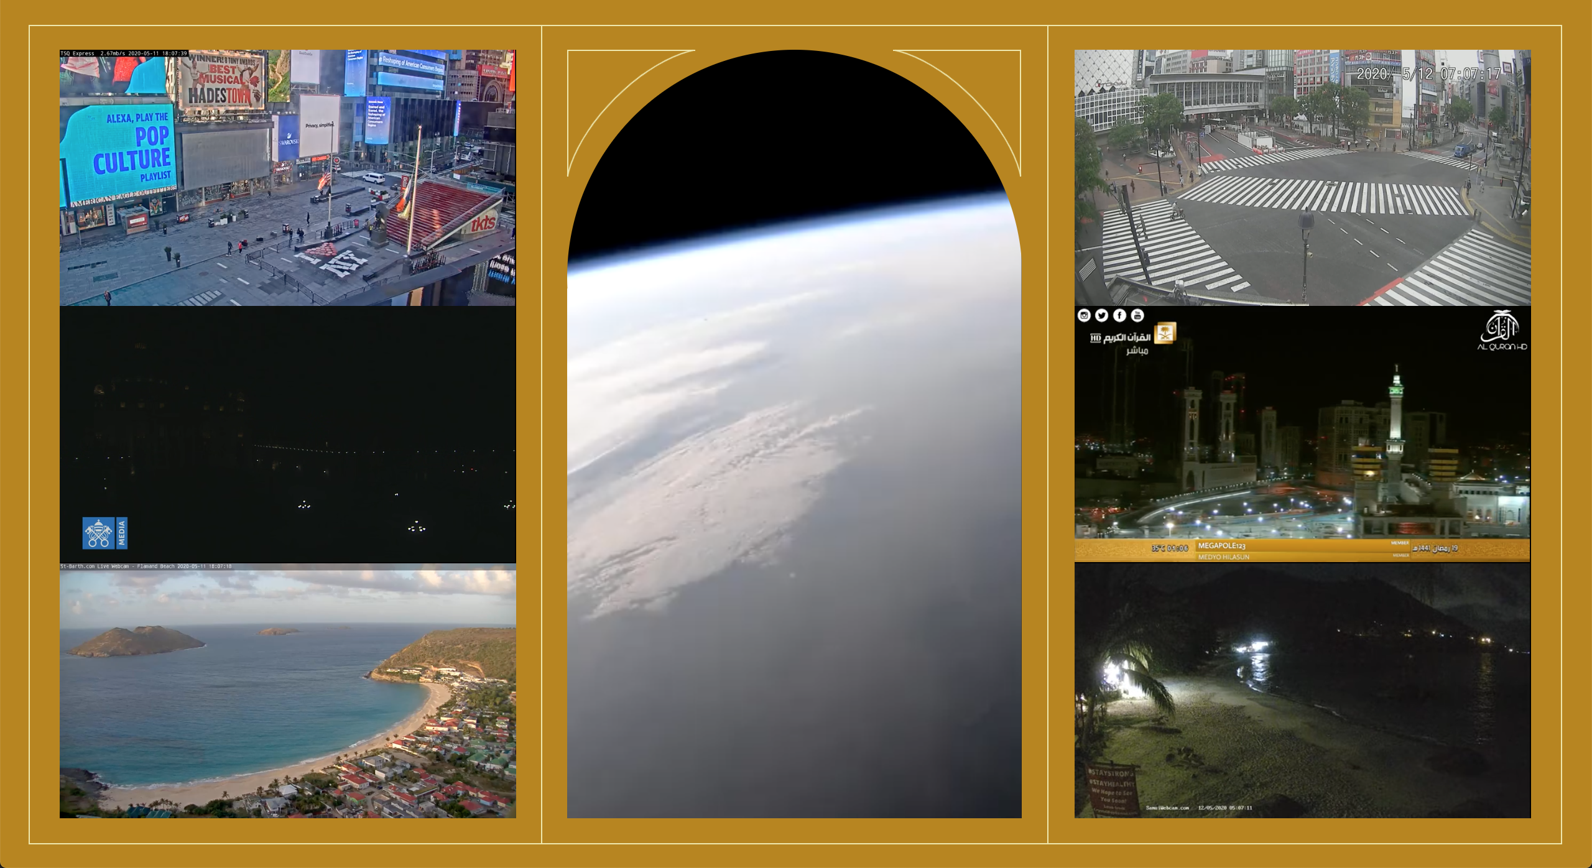Click the 35°C 01:06 temperature readout
The height and width of the screenshot is (868, 1592).
coord(1169,548)
